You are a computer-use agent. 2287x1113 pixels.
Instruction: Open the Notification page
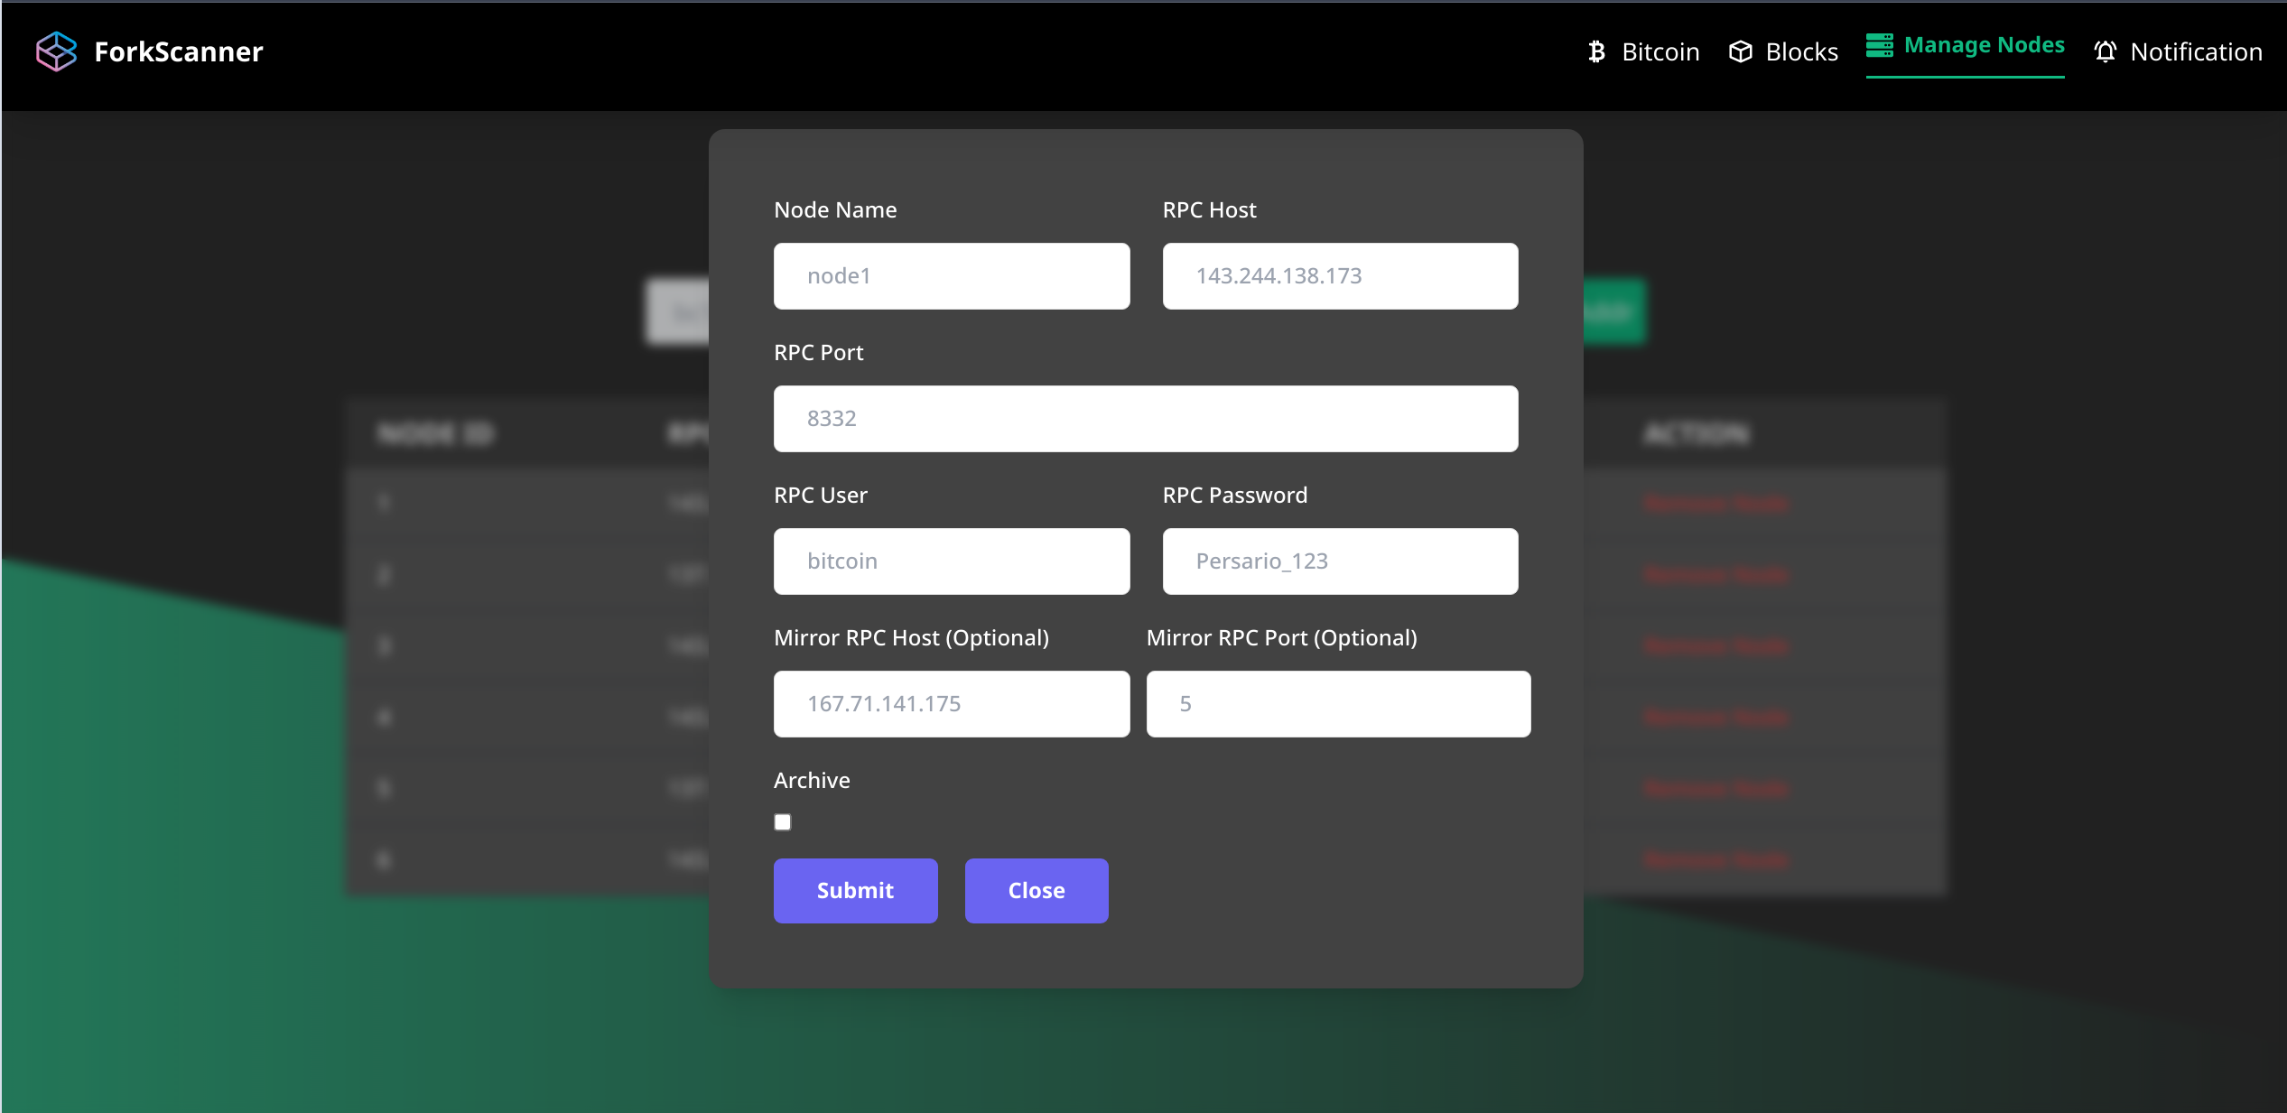pos(2195,51)
